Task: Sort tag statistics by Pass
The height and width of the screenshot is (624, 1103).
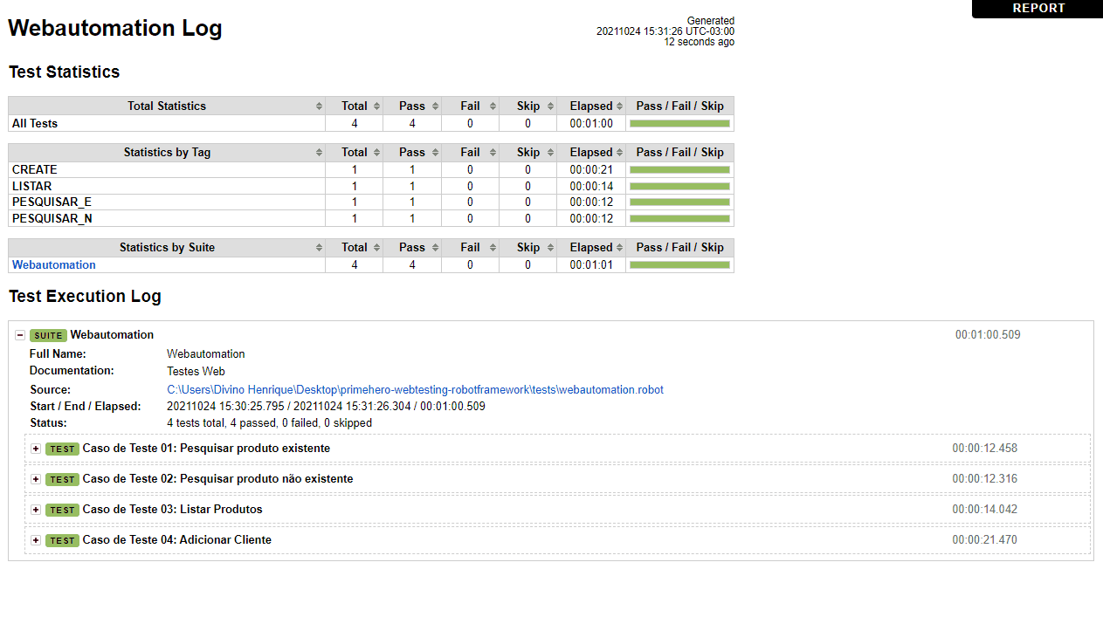Action: pos(412,152)
